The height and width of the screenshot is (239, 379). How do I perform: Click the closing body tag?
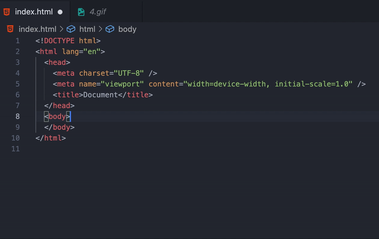pyautogui.click(x=60, y=127)
